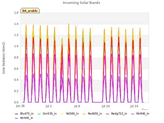The width and height of the screenshot is (164, 123).
Task: Click the Solar Radiation (W/m2) axis label
Action: (4, 58)
